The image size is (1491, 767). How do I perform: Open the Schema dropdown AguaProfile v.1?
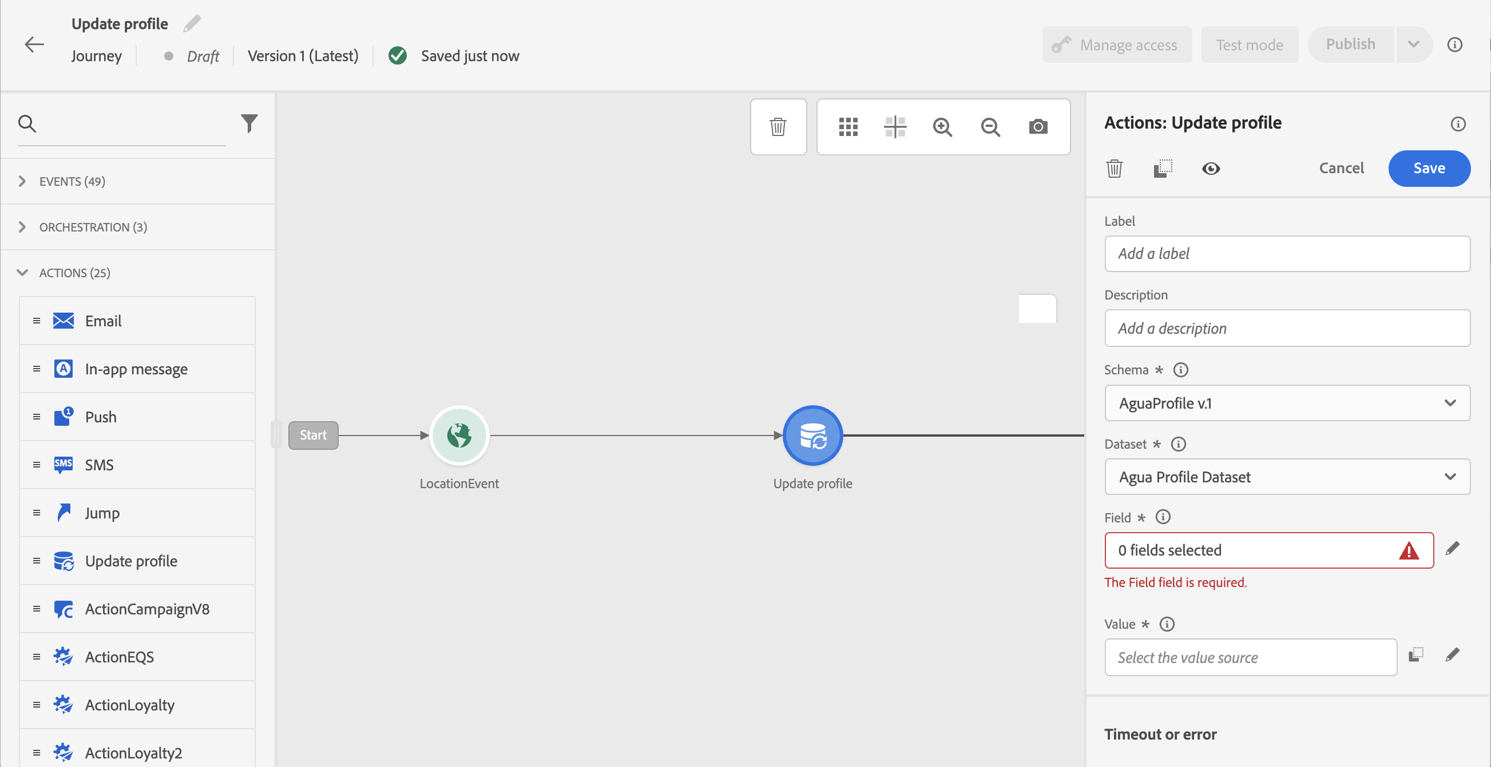click(1287, 403)
